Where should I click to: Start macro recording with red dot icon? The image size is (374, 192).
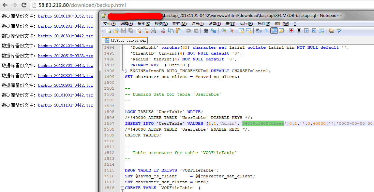click(291, 31)
